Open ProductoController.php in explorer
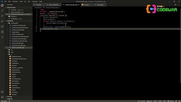Screen dimensions: 181x102 pos(19,39)
